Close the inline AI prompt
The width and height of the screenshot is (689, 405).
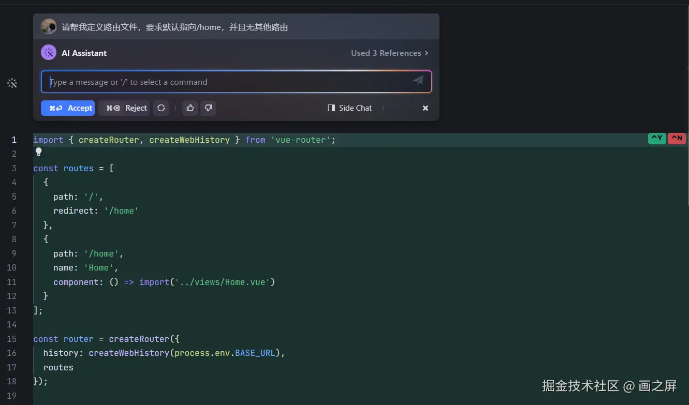coord(426,108)
